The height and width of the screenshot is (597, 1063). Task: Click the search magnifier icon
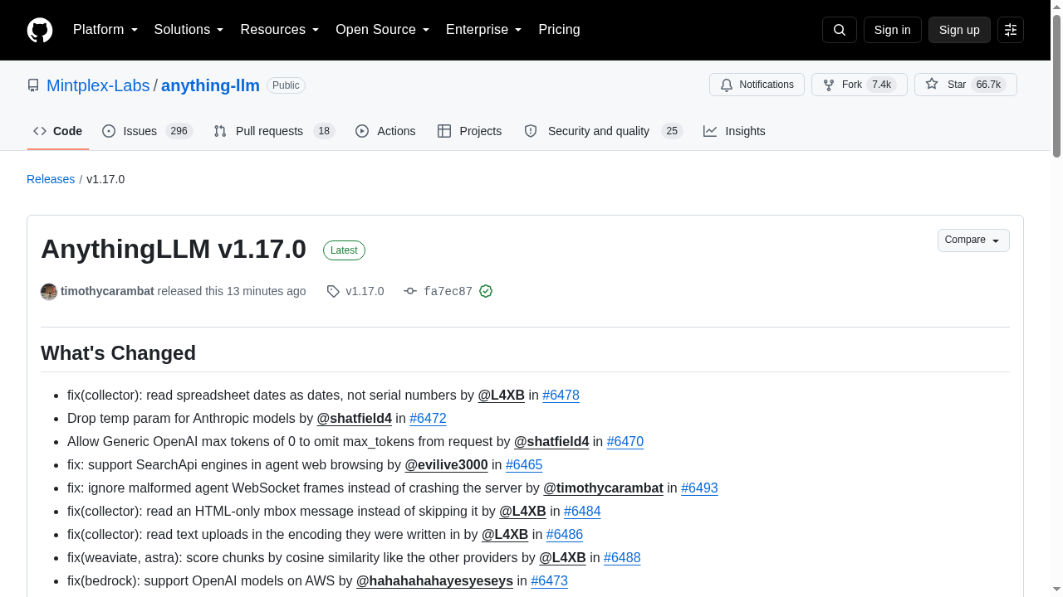point(840,30)
